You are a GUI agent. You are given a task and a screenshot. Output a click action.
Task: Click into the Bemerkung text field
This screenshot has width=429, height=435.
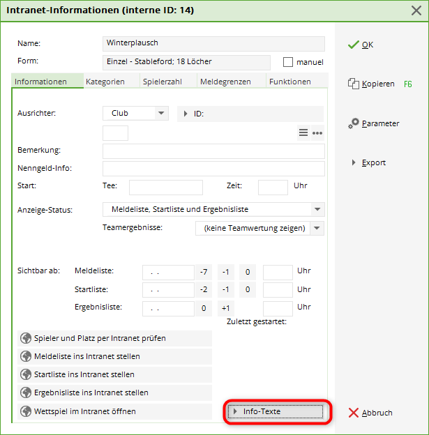[x=213, y=151]
